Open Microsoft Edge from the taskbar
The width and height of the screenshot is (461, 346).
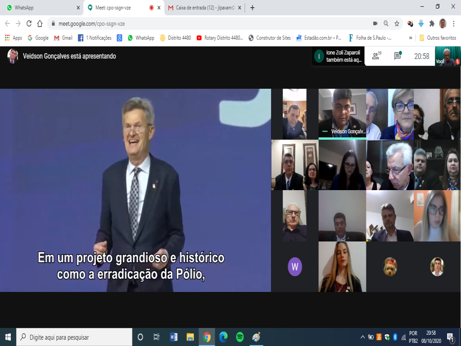tap(223, 337)
